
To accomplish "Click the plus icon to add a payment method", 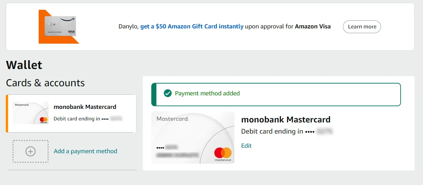I will (31, 152).
